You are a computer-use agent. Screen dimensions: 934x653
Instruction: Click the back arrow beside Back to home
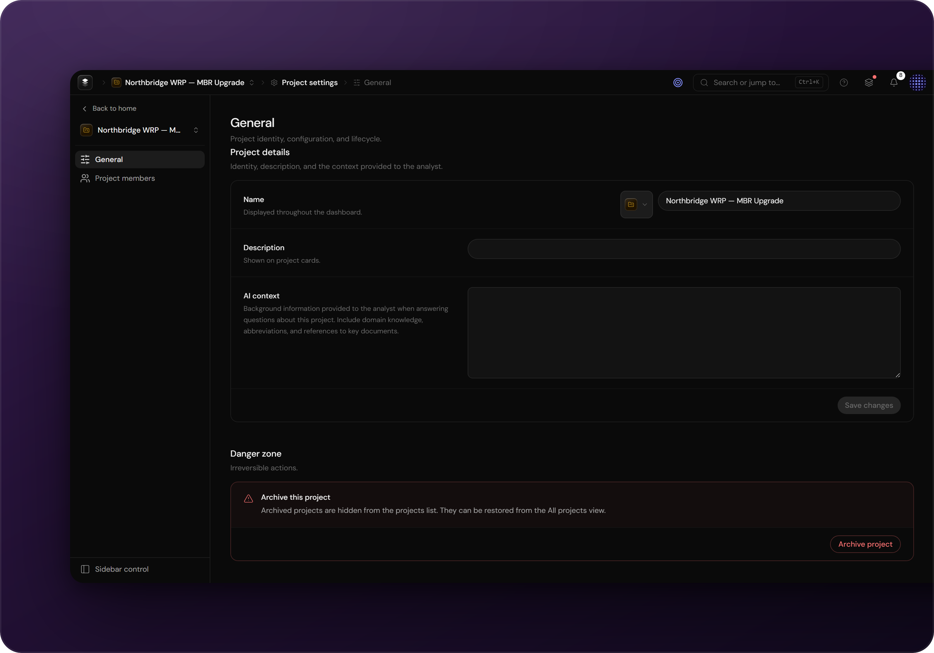84,109
